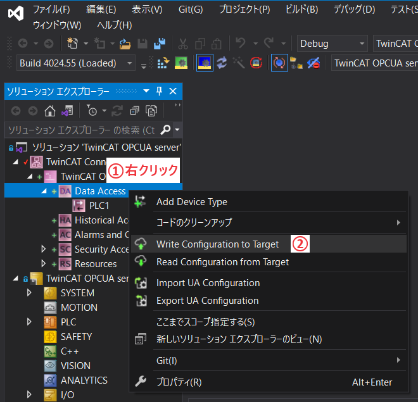Click the Show Sub Items toolbar icon
The height and width of the screenshot is (402, 418).
pos(296,63)
